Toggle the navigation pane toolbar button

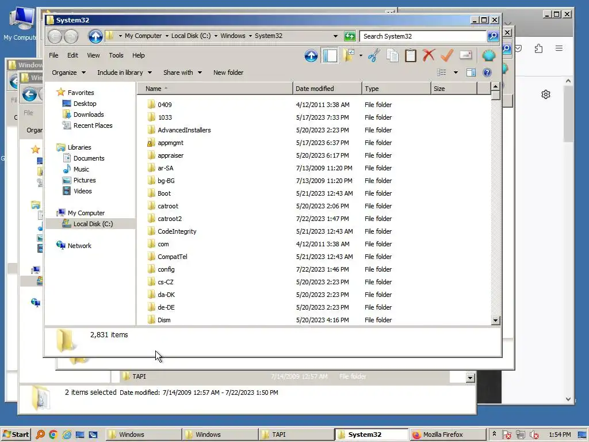click(x=330, y=56)
